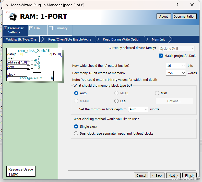Click the wren port label
Screen dimensions: 202x182
11,58
